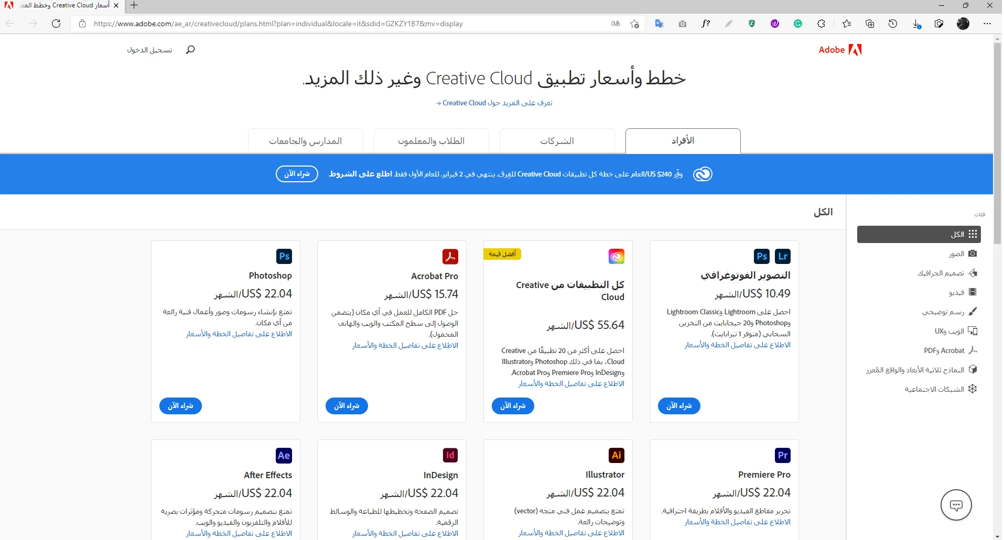Open Read aloud icon in address bar

tap(616, 24)
